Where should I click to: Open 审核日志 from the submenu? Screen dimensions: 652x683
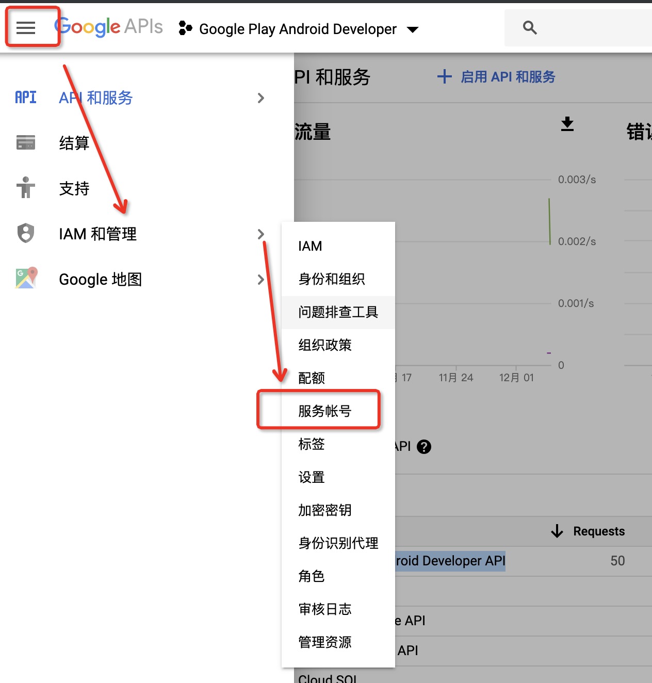tap(325, 609)
